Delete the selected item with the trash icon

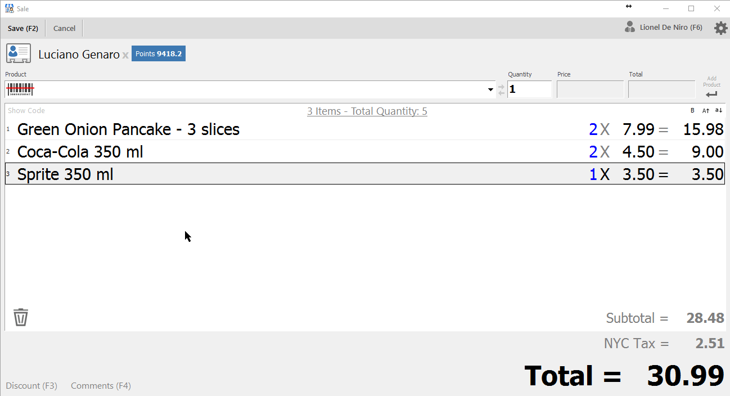tap(21, 317)
